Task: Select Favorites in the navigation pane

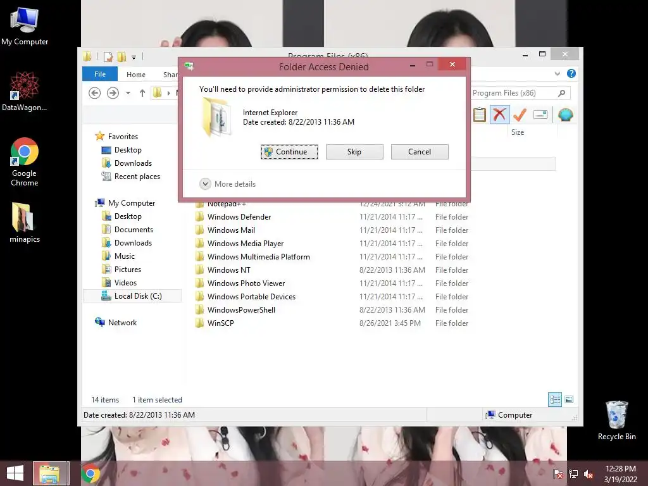Action: tap(123, 137)
